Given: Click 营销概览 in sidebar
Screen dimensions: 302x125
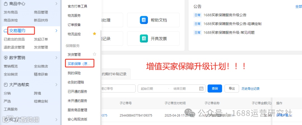Looking at the screenshot, I should 11,66.
